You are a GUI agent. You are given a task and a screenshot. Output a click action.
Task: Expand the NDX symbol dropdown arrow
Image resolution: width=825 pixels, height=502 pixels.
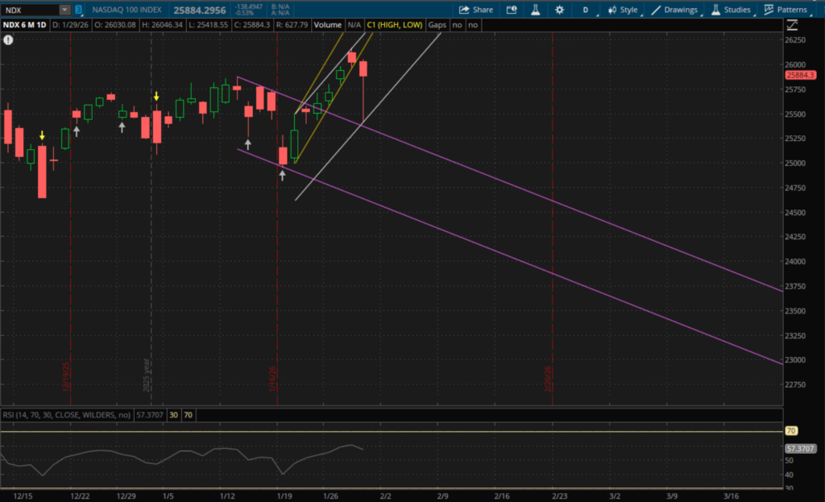click(64, 10)
